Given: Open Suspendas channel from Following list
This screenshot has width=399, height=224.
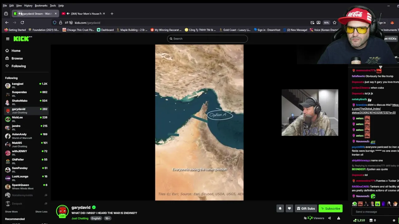Looking at the screenshot, I should [26, 94].
